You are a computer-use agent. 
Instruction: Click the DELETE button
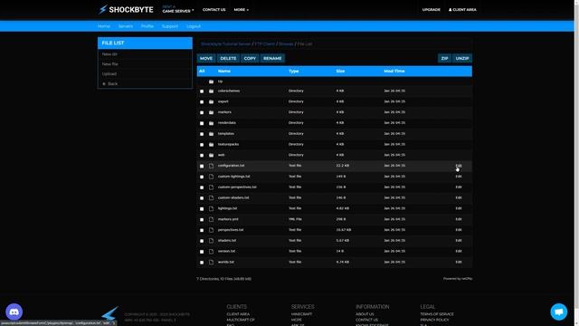pos(228,58)
